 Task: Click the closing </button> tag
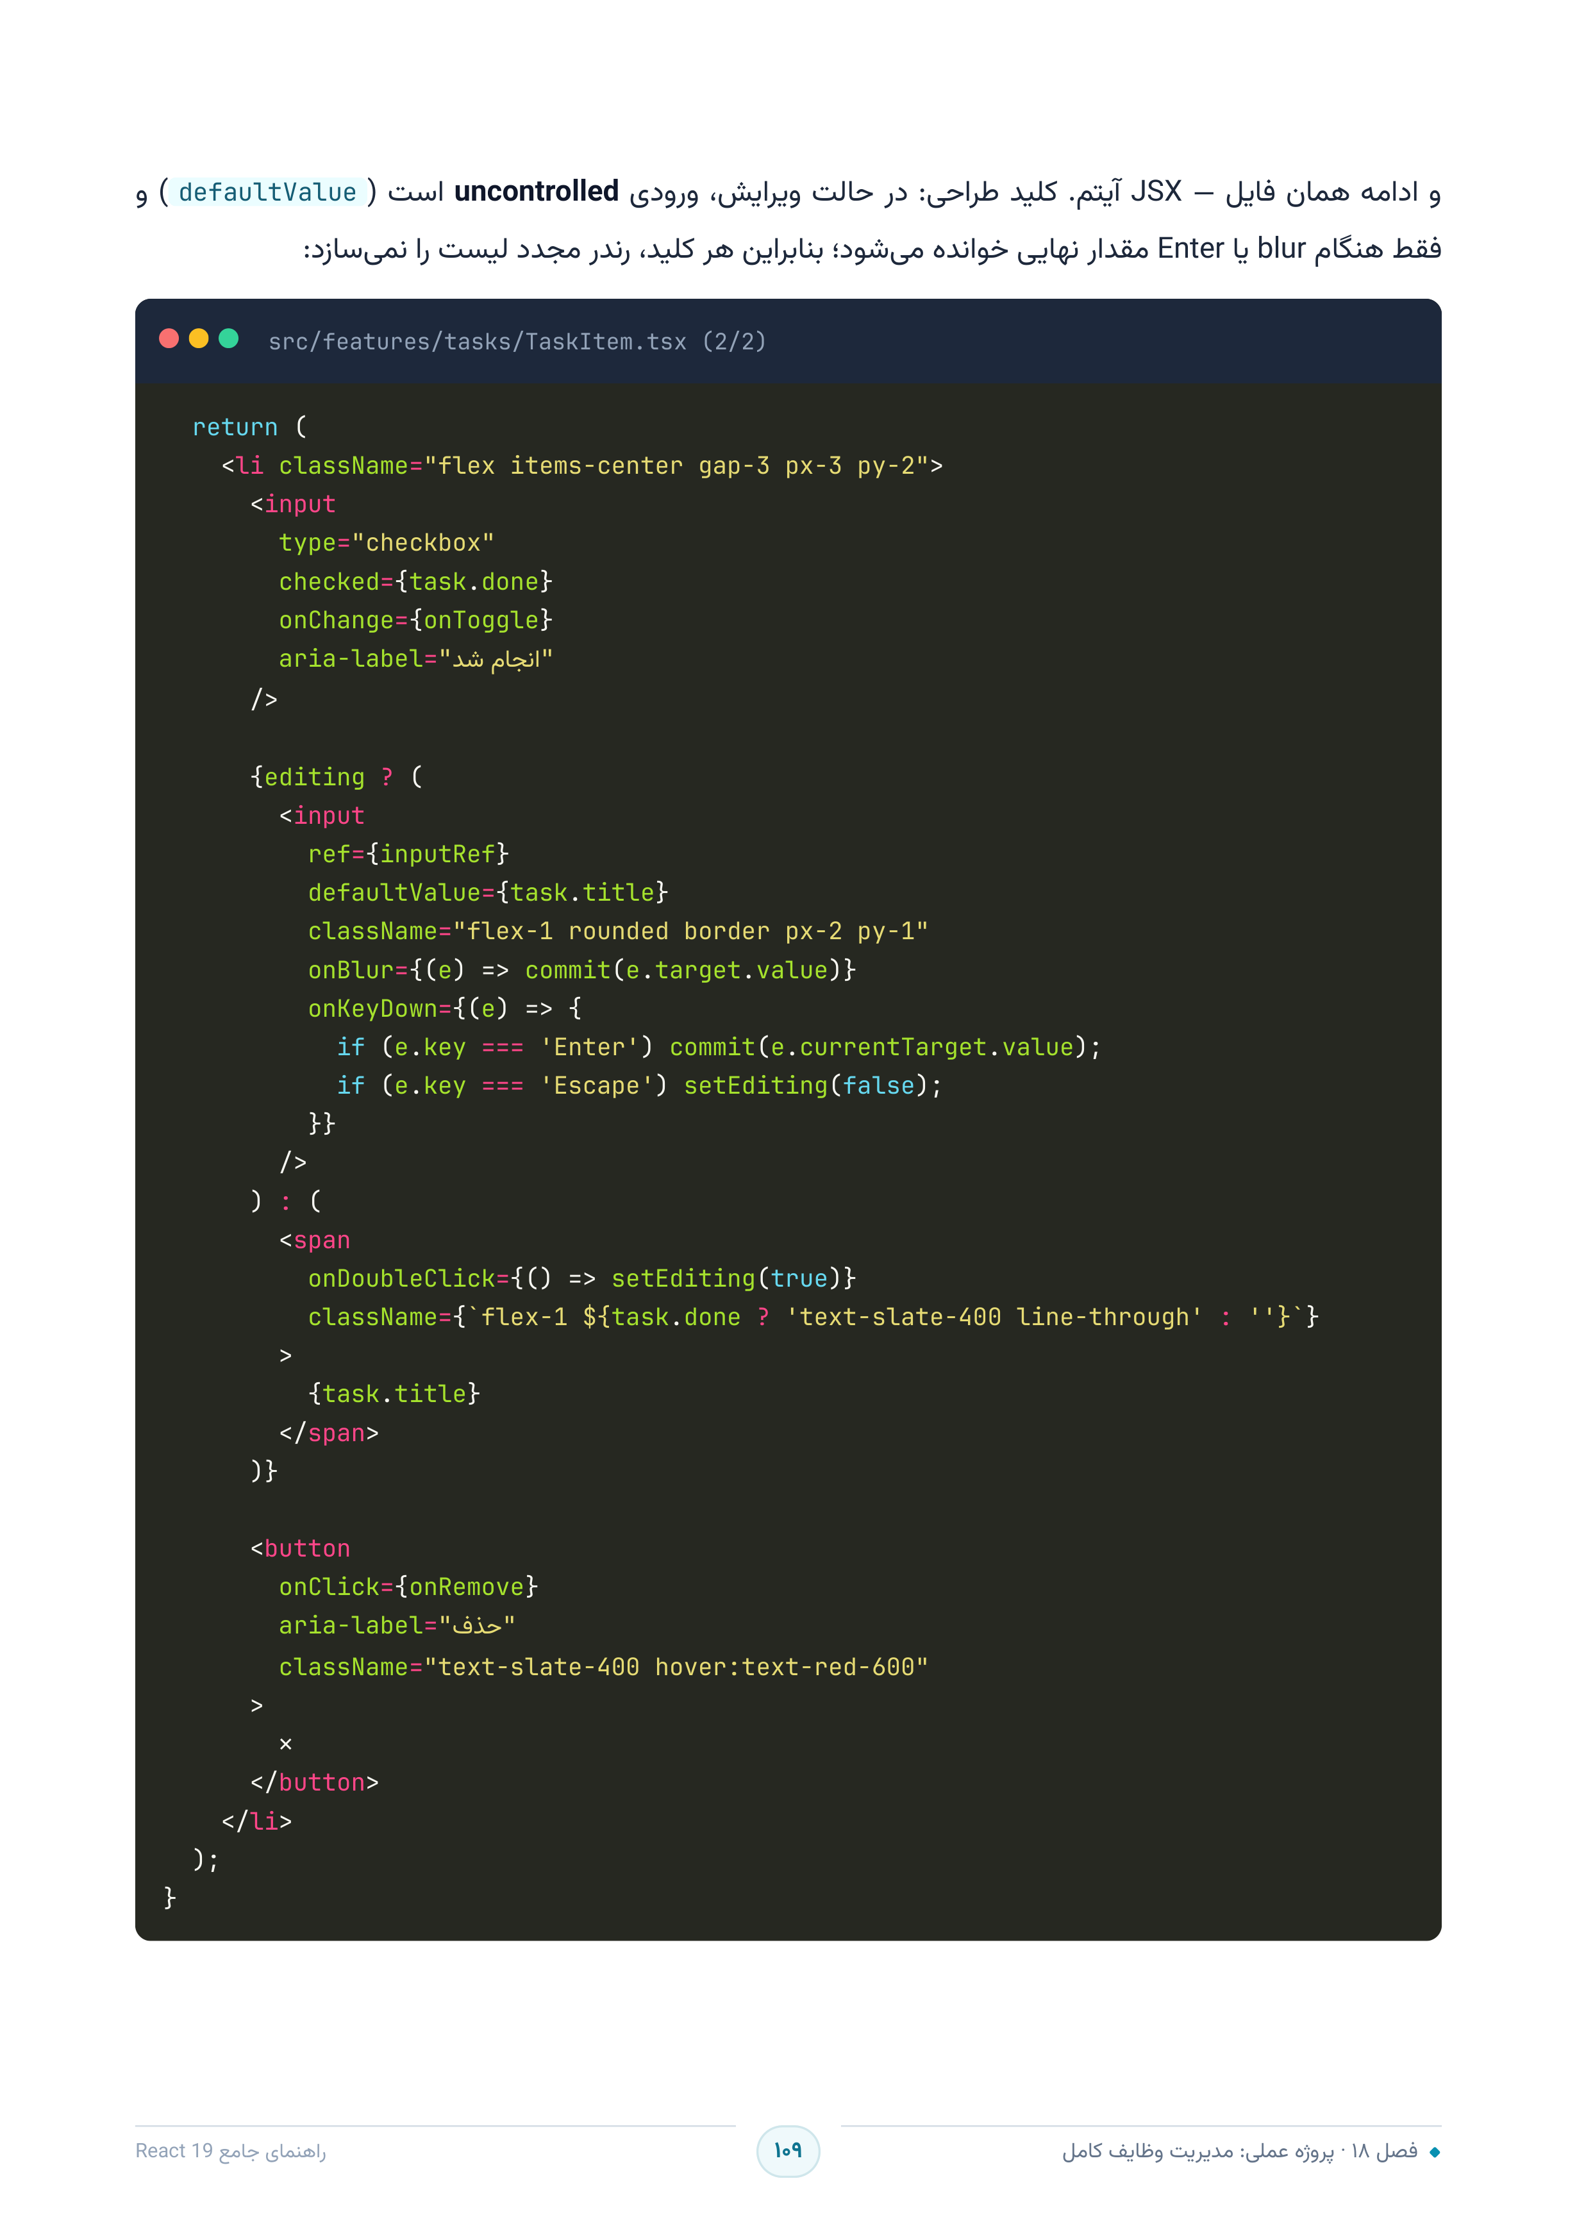click(x=315, y=1782)
